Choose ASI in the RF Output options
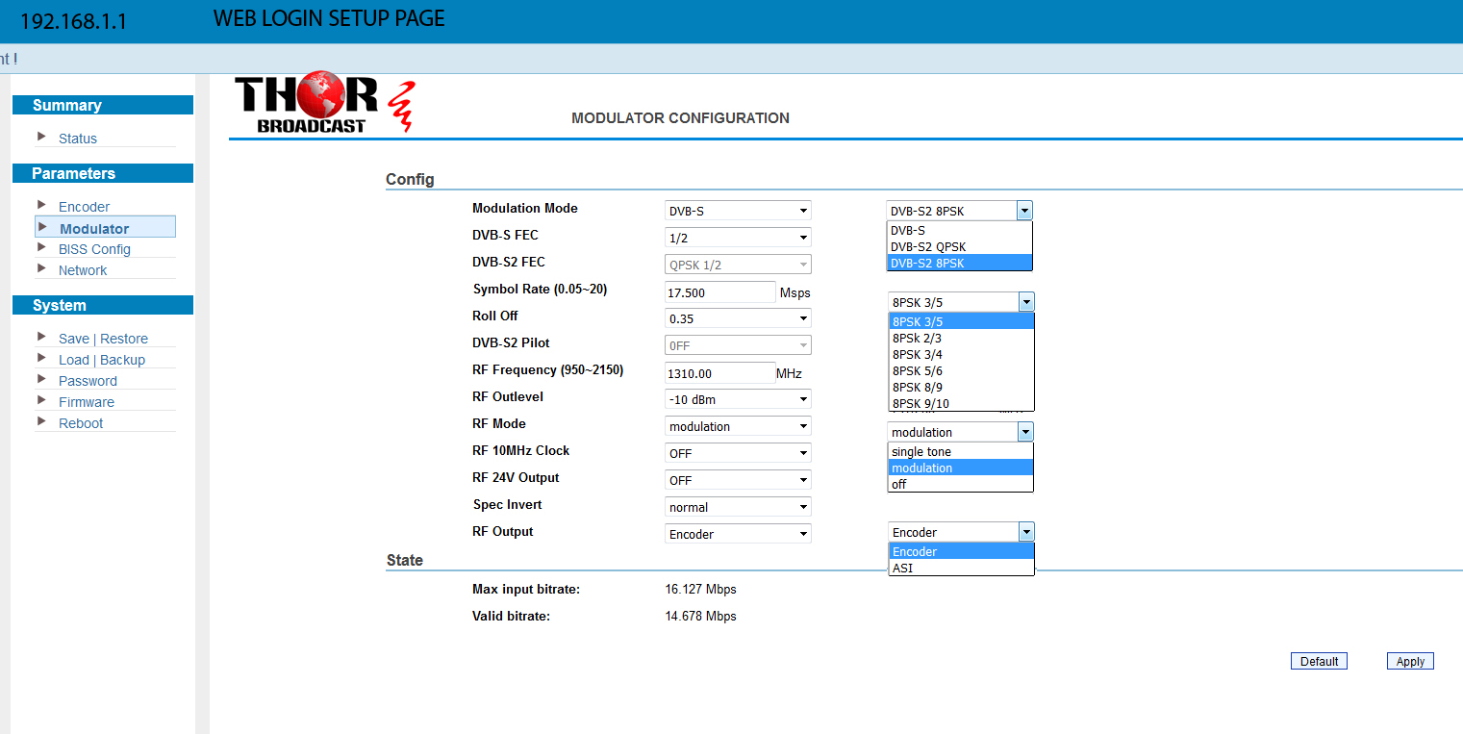Viewport: 1463px width, 734px height. pos(902,568)
